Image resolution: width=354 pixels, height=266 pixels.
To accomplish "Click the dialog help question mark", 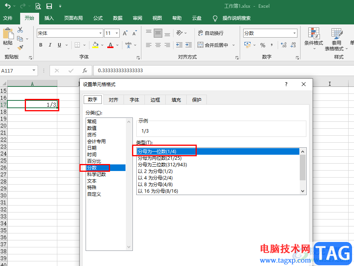I will pos(286,84).
